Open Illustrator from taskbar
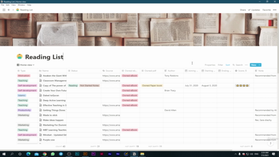This screenshot has width=279, height=157. pos(85,154)
